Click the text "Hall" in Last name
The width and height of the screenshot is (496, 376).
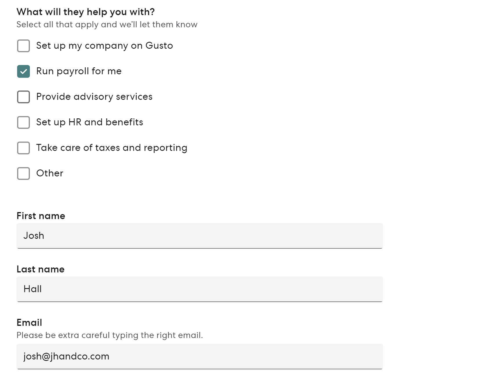[x=32, y=289]
